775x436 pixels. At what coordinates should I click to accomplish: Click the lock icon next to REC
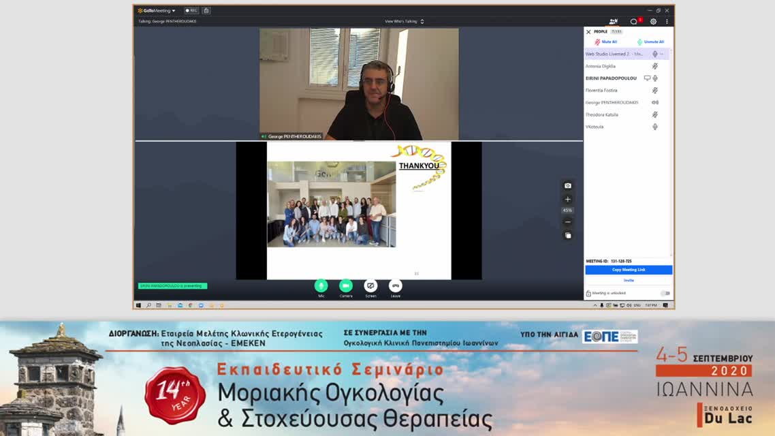click(206, 11)
